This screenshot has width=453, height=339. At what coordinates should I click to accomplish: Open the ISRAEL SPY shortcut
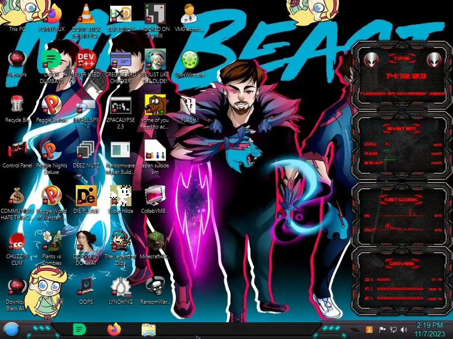(86, 107)
